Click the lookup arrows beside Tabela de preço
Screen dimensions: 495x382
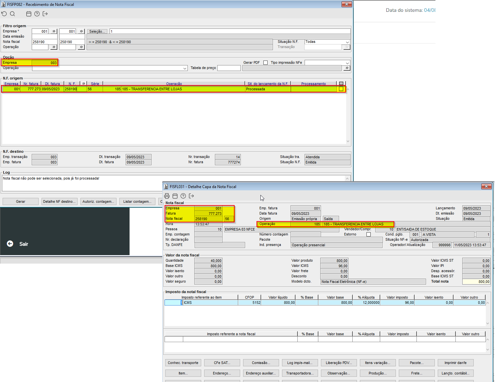pos(347,68)
